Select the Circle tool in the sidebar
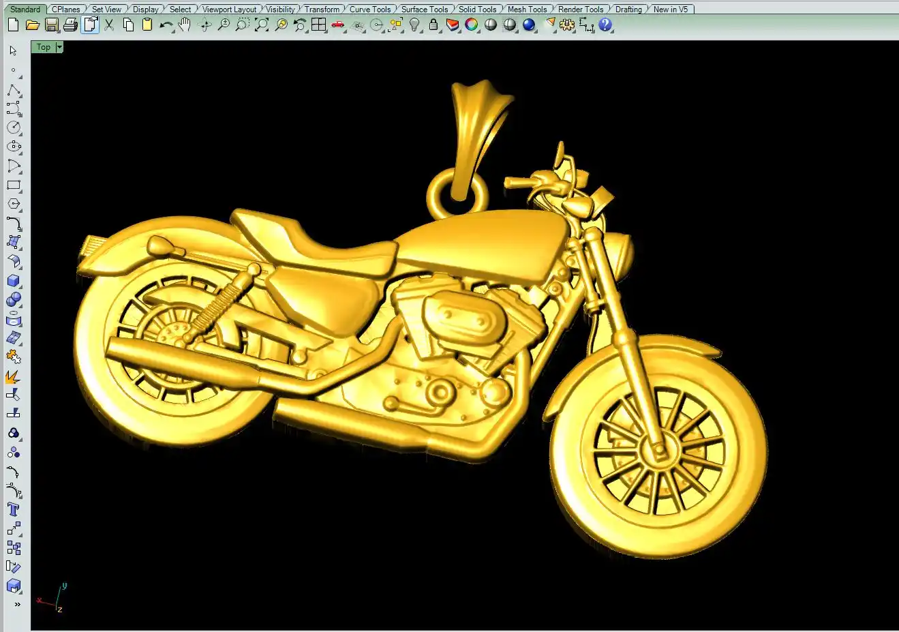This screenshot has height=632, width=899. [x=14, y=127]
